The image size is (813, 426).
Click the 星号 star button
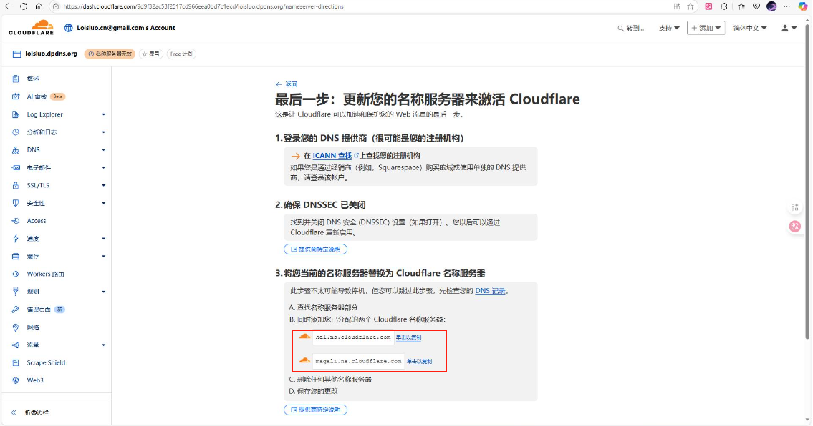pyautogui.click(x=151, y=54)
